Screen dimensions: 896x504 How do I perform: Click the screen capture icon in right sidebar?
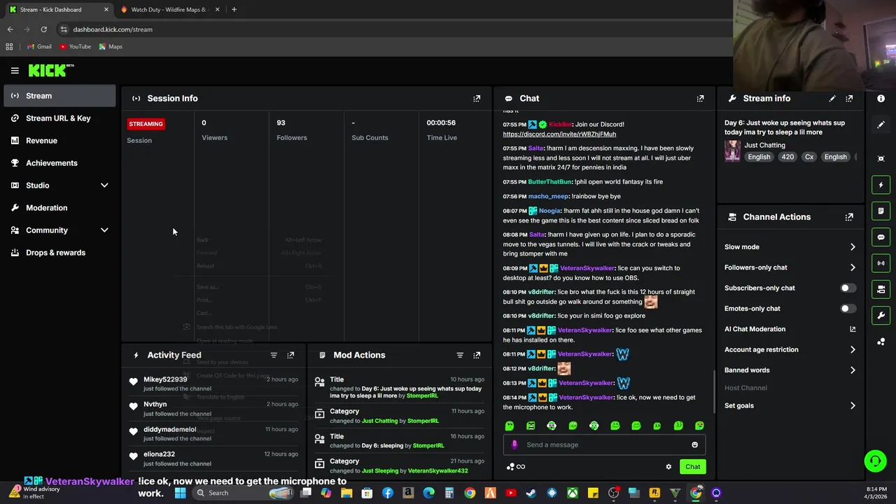click(881, 159)
